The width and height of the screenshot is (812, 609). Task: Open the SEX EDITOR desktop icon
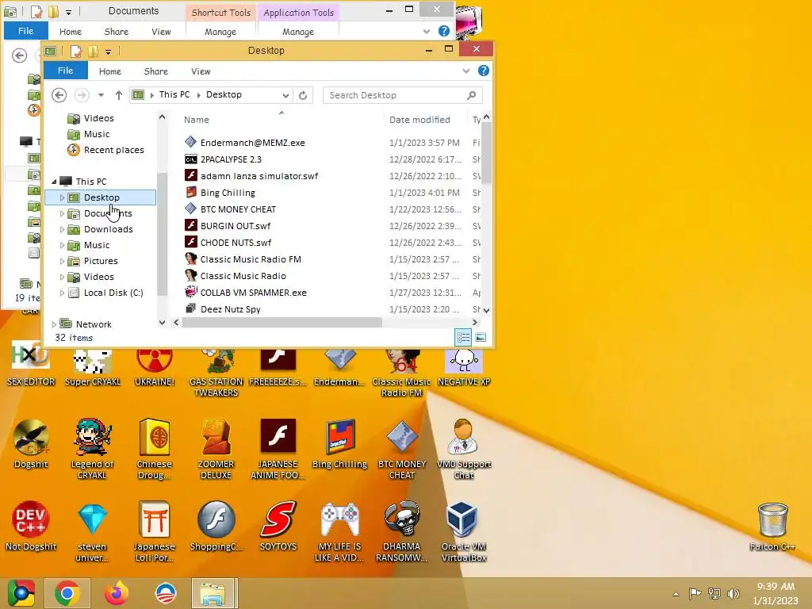pos(31,365)
